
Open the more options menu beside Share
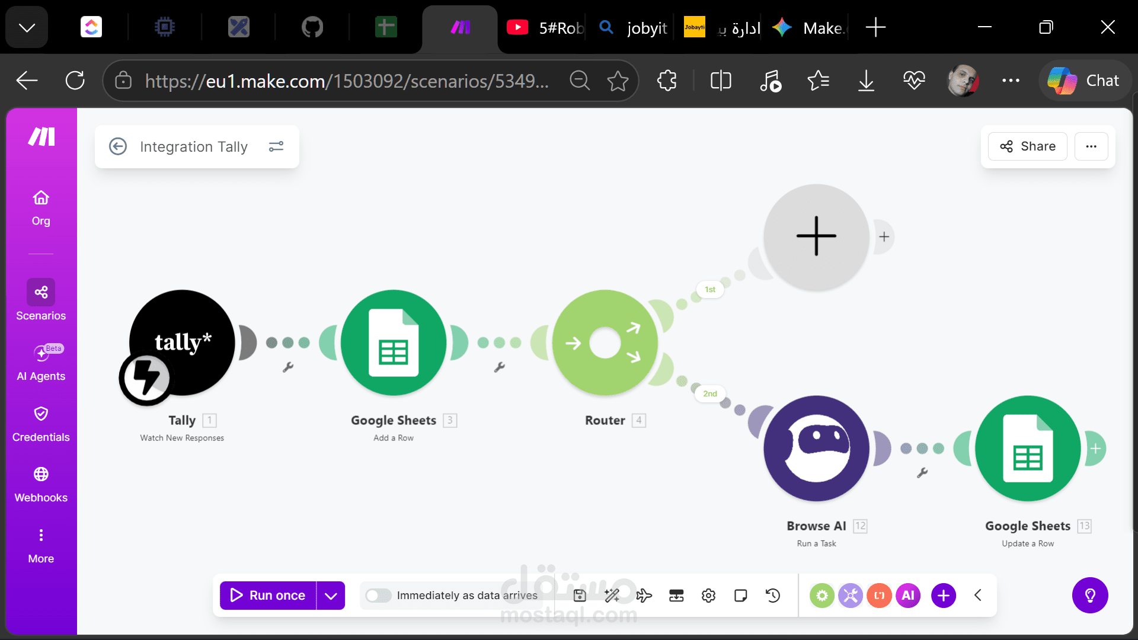click(1091, 146)
